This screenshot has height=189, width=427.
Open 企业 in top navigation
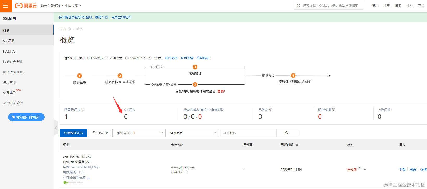tap(410, 6)
